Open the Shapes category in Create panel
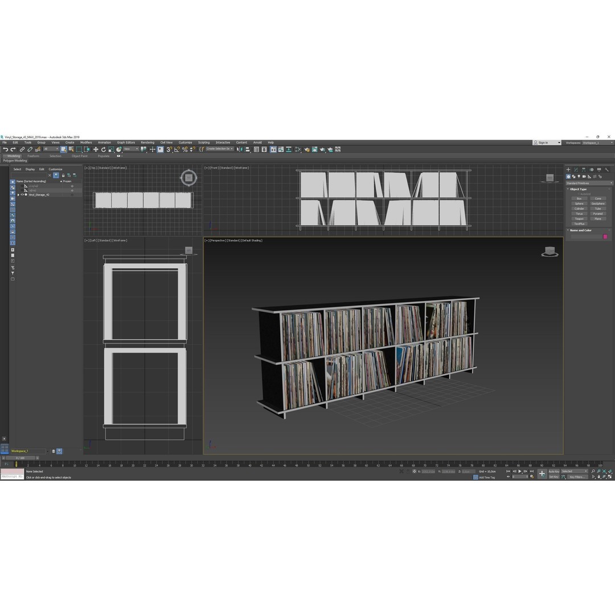Screen dimensions: 615x615 point(574,177)
